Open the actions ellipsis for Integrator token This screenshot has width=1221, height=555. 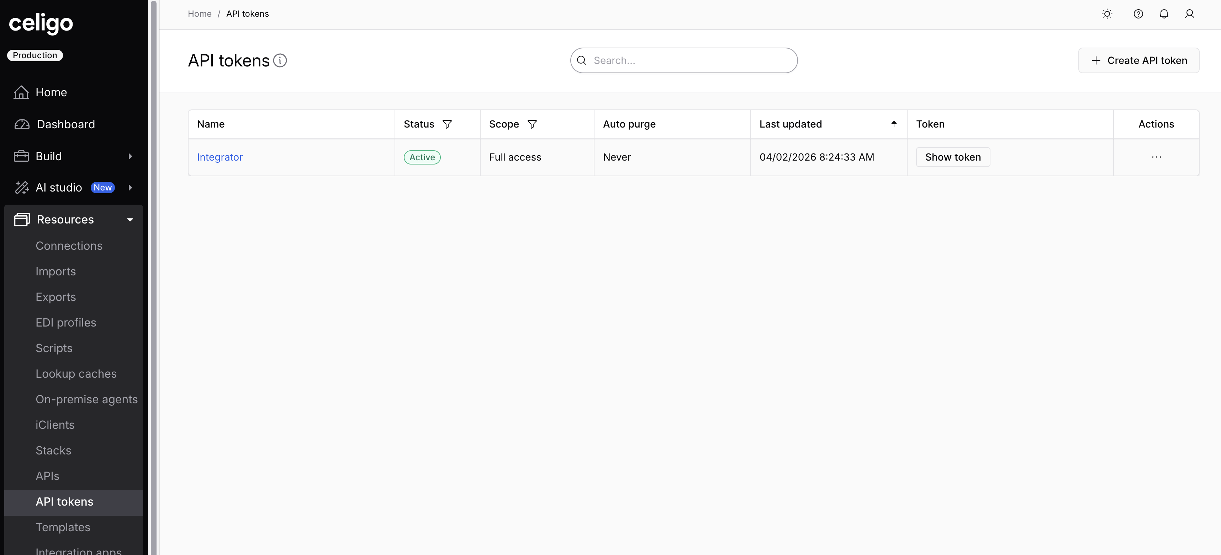coord(1156,157)
